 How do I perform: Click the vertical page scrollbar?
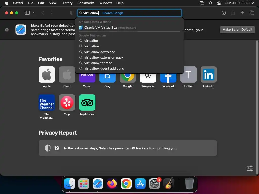[257, 107]
